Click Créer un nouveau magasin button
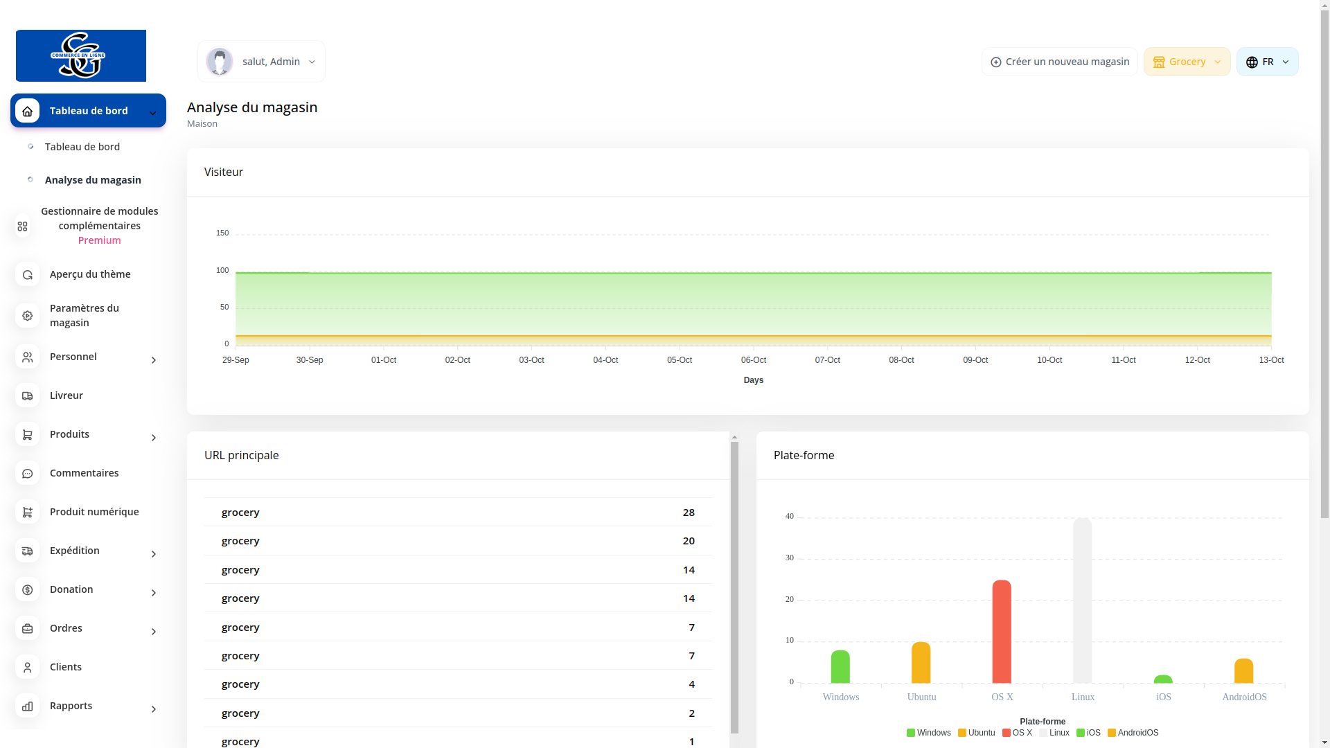The image size is (1330, 748). tap(1059, 62)
